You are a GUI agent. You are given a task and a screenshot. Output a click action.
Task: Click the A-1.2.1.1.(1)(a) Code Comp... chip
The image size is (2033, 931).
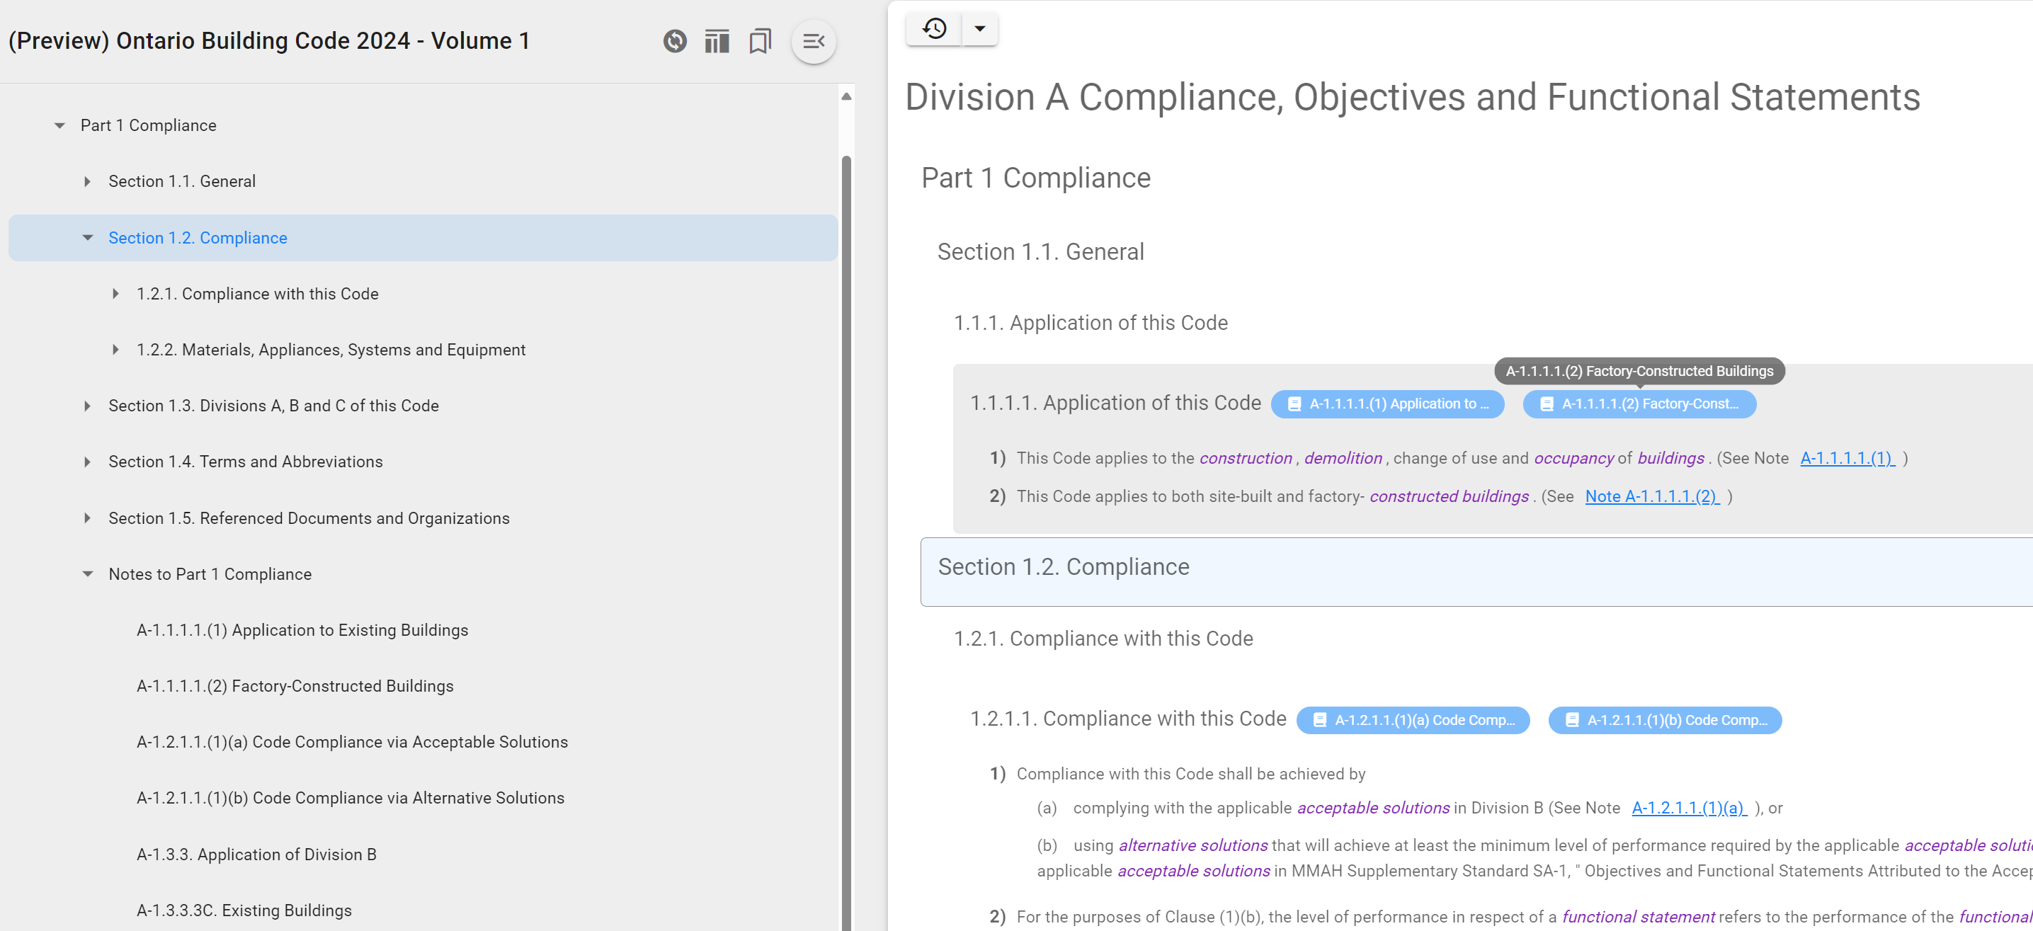(x=1413, y=720)
